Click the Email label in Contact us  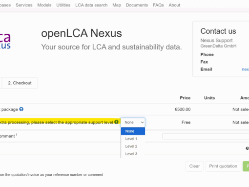tap(206, 70)
